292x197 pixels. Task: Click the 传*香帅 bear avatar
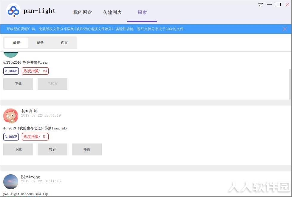[x=11, y=116]
